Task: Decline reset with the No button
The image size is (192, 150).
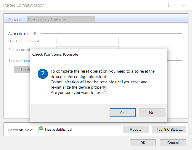Action: [152, 112]
